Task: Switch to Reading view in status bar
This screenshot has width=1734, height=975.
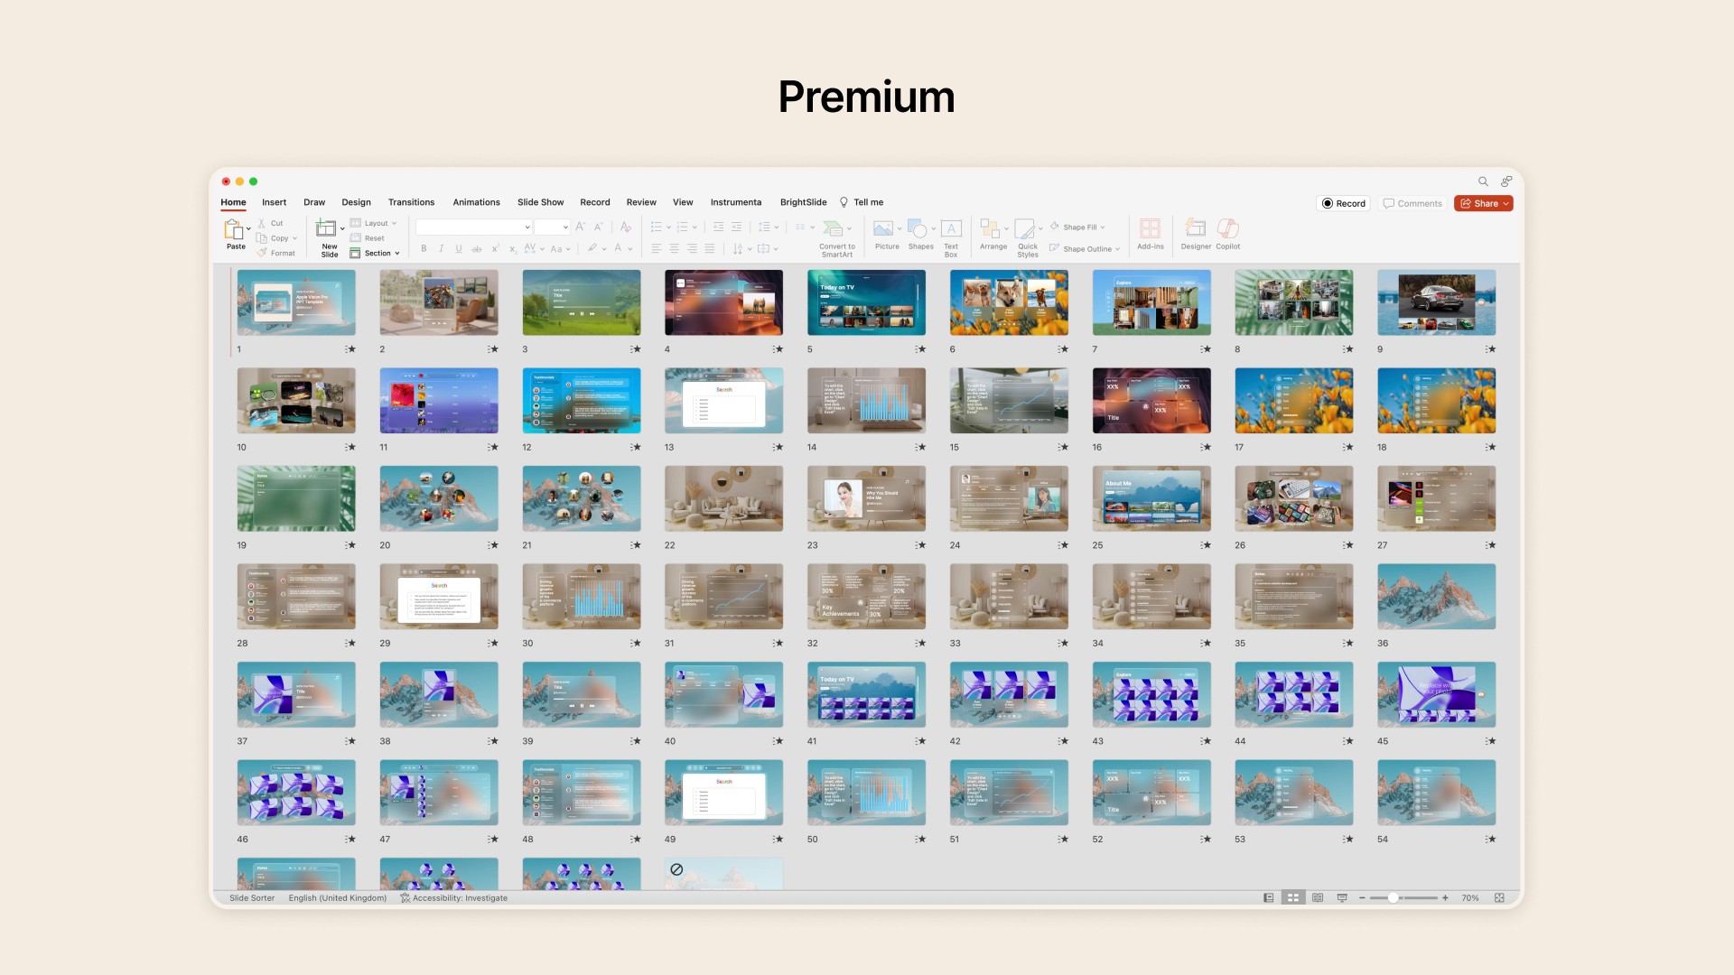Action: coord(1318,898)
